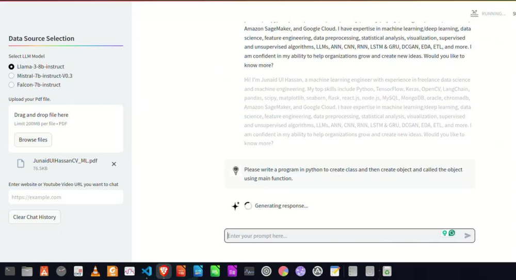This screenshot has width=516, height=280.
Task: Open the Files manager in the dock
Action: click(27, 271)
